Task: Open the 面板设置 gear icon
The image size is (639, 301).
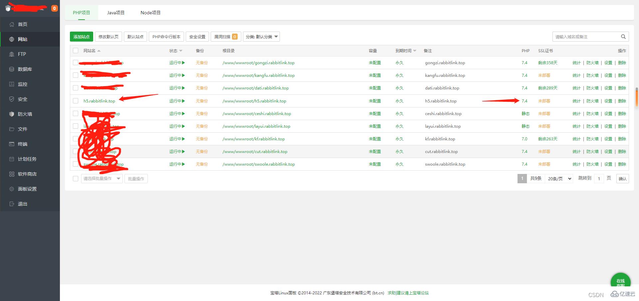Action: click(12, 189)
